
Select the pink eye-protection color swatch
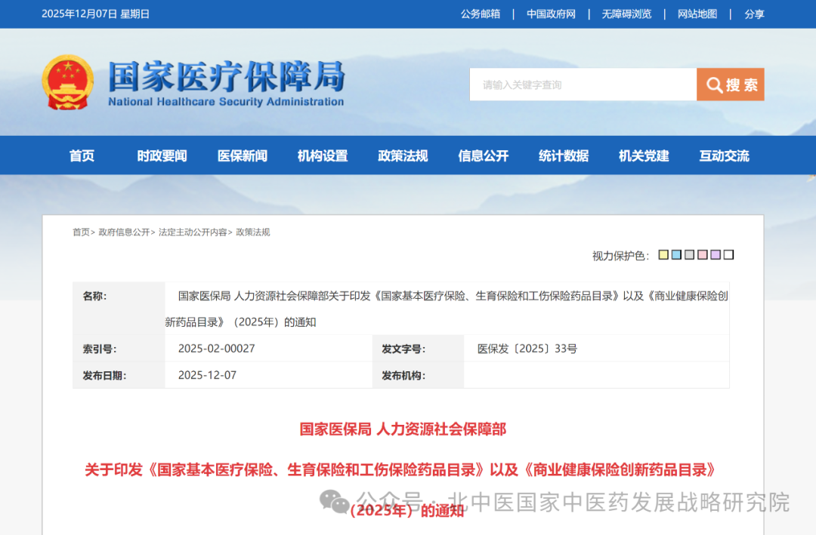tap(703, 254)
